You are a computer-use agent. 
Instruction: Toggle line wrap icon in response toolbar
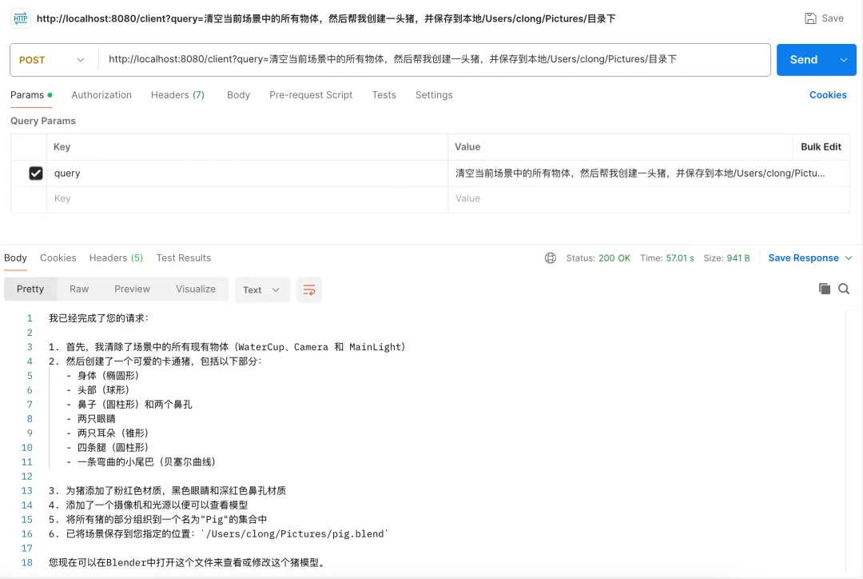coord(309,289)
